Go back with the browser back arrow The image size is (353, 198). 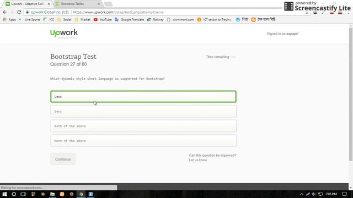tap(5, 12)
